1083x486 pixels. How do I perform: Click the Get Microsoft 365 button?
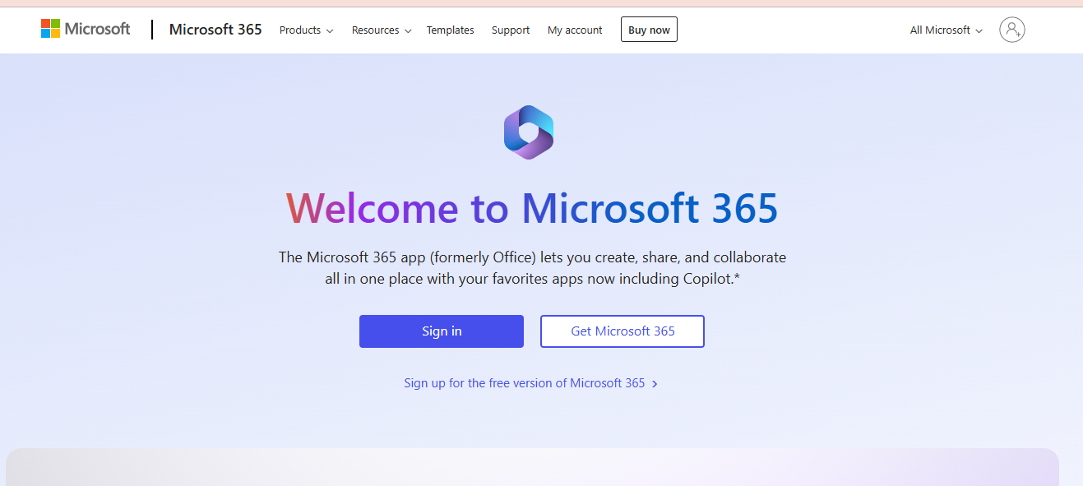(622, 331)
